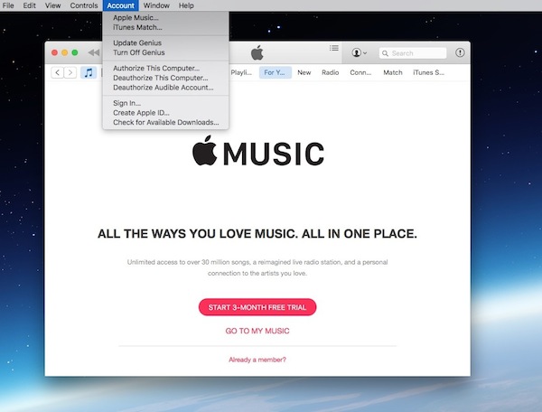Choose Deauthorize Audible Account…
Screen dimensions: 542x412
pos(166,88)
